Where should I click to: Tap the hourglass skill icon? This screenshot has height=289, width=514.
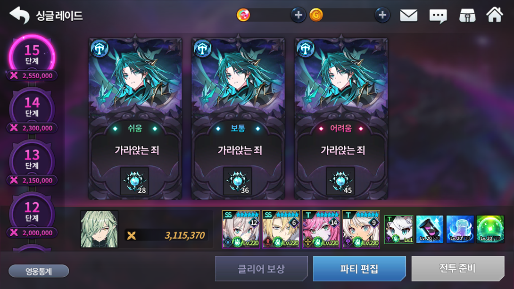coord(430,229)
